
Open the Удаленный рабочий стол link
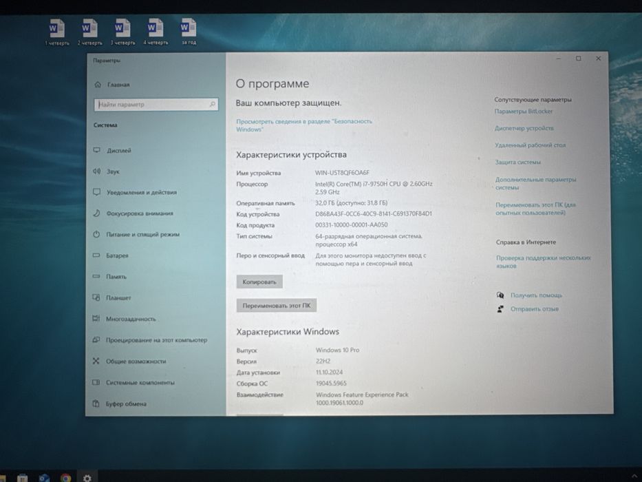[x=531, y=145]
